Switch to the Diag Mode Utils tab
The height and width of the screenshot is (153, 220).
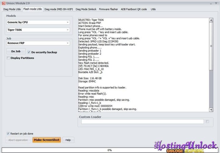[12, 9]
